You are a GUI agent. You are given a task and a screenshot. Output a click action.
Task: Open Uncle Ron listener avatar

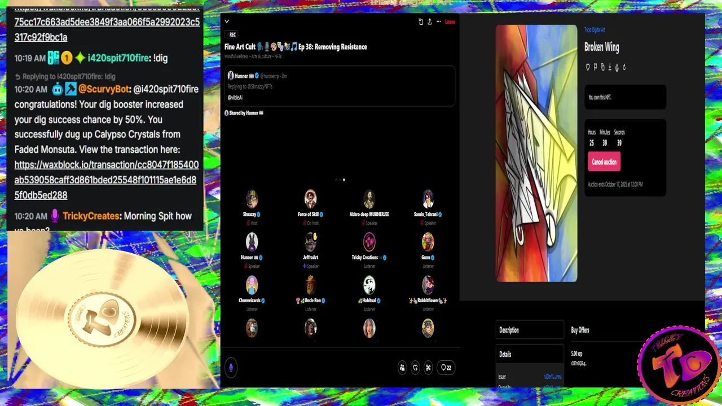point(310,285)
